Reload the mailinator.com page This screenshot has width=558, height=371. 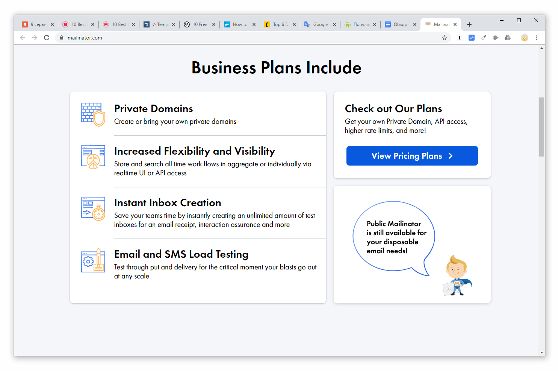(x=47, y=38)
